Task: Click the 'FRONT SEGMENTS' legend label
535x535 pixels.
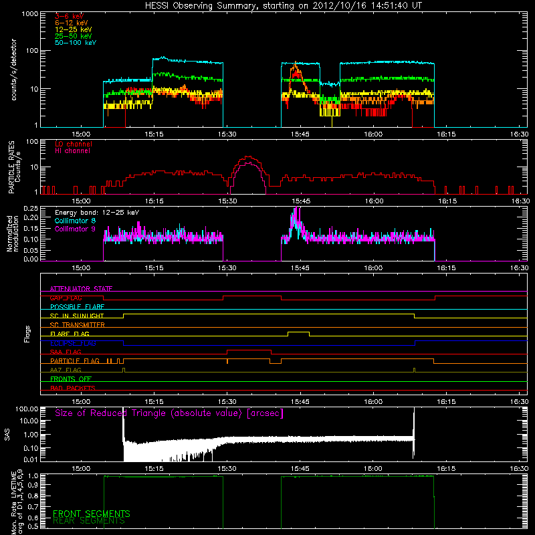Action: tap(92, 514)
